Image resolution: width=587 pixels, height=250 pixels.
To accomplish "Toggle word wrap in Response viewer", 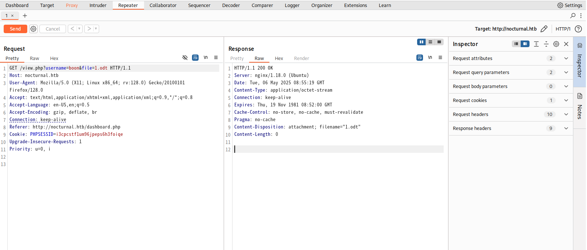I will tap(420, 57).
